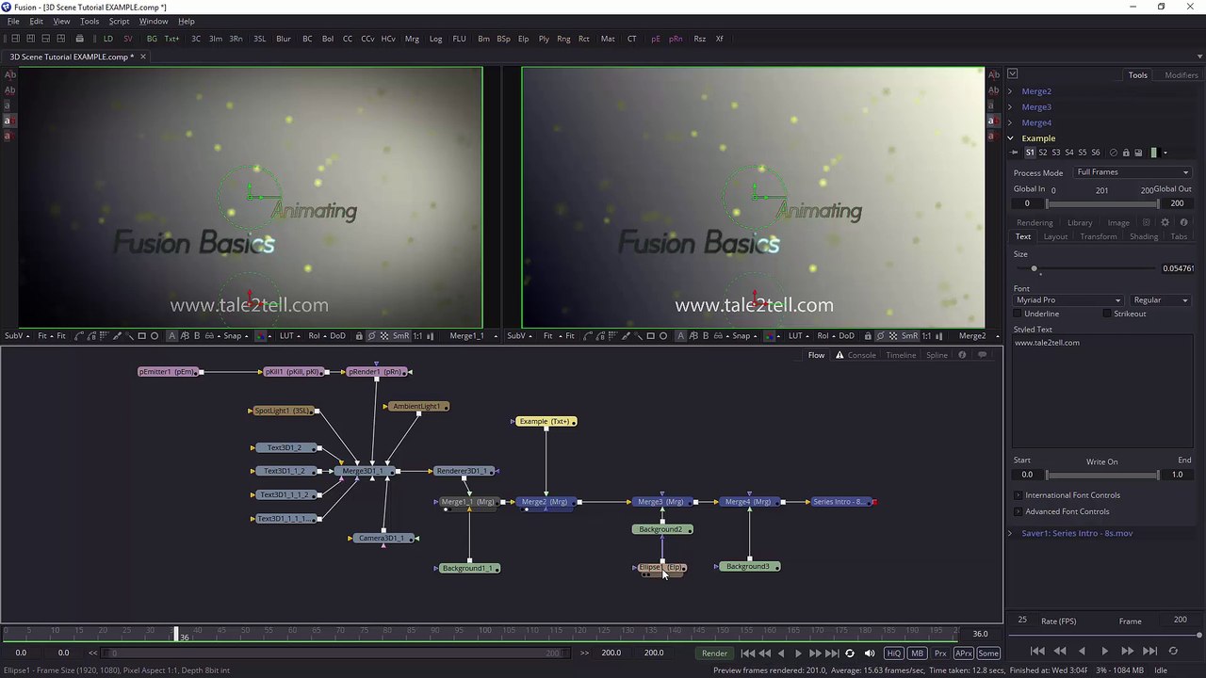Add a Color Corrector via CC icon
Image resolution: width=1206 pixels, height=678 pixels.
[x=348, y=39]
